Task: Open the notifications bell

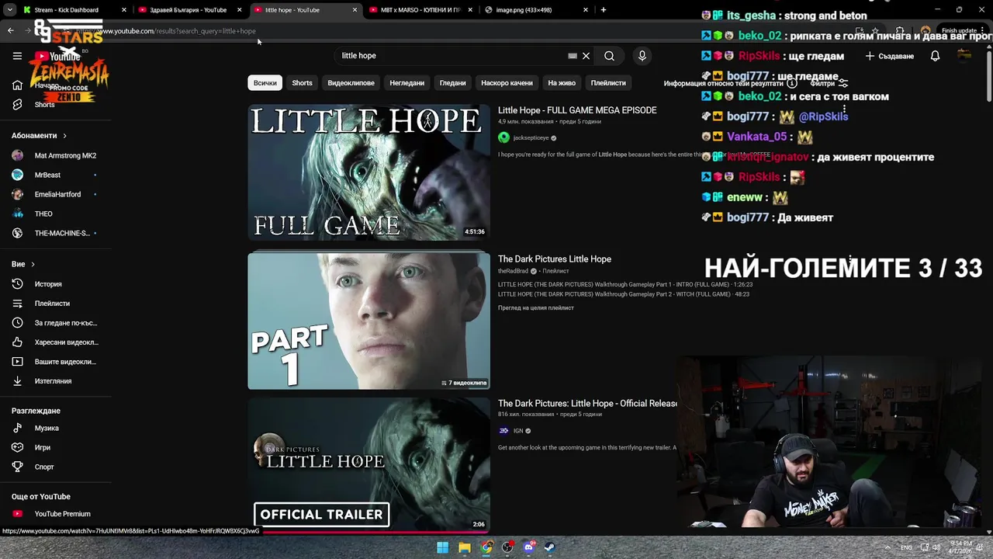Action: [x=935, y=56]
